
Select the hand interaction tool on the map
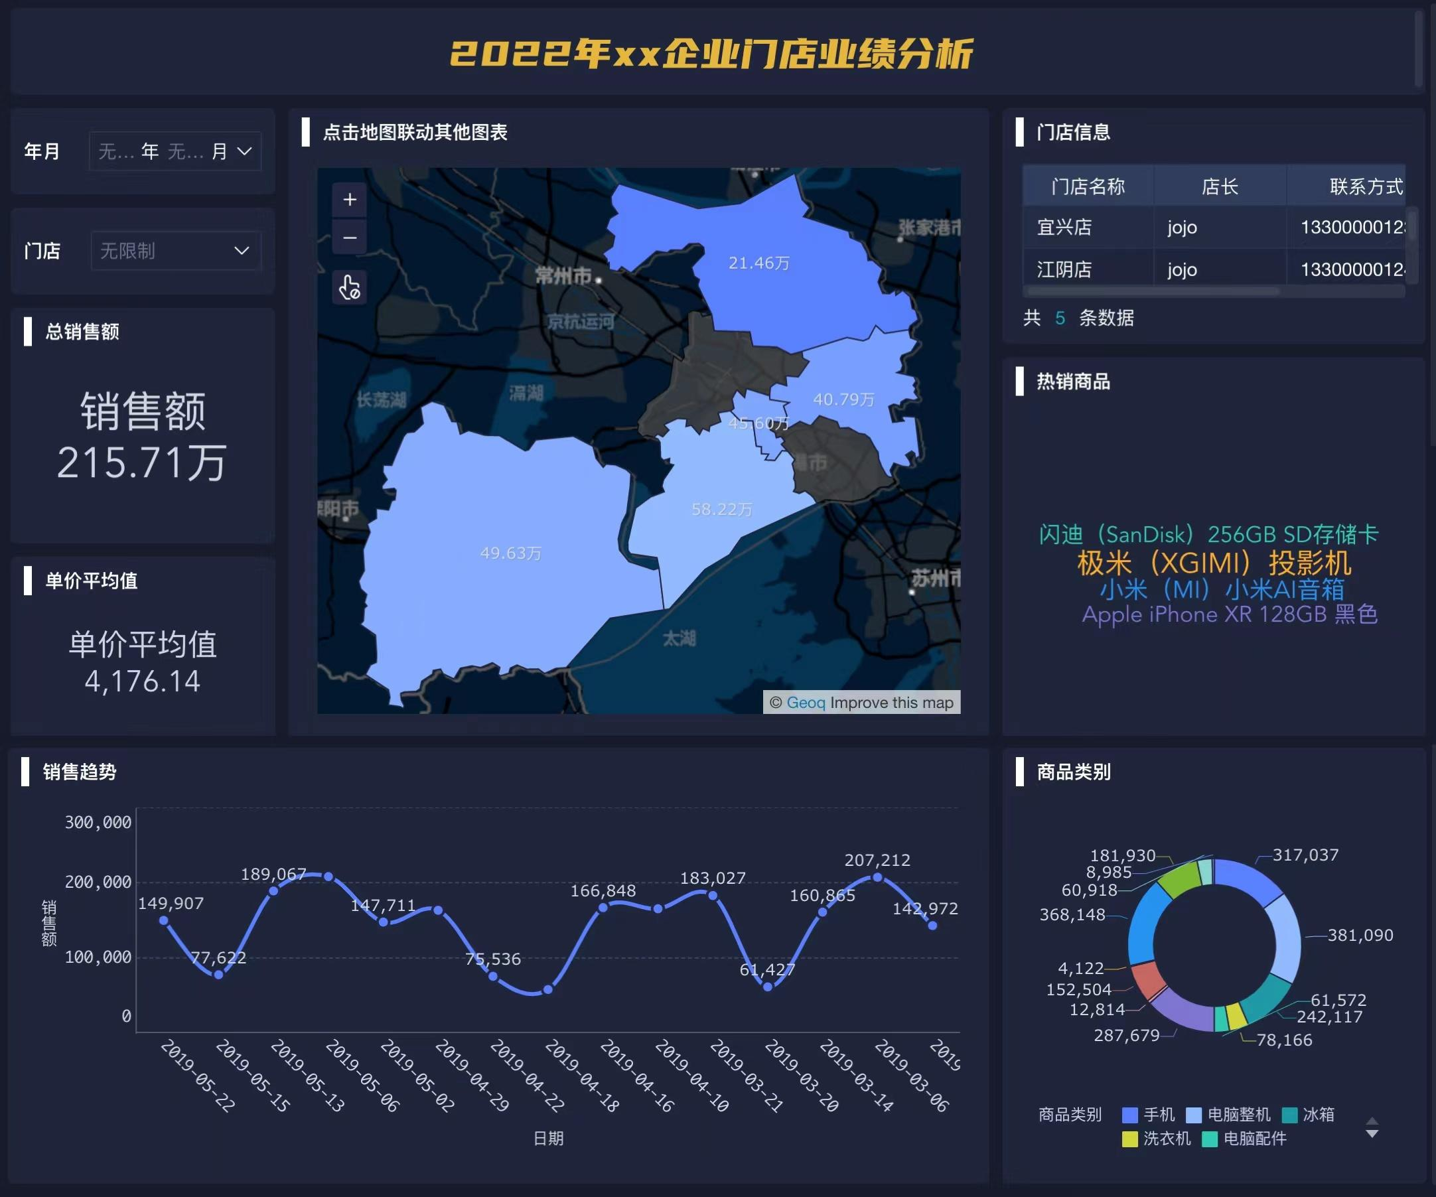tap(350, 288)
